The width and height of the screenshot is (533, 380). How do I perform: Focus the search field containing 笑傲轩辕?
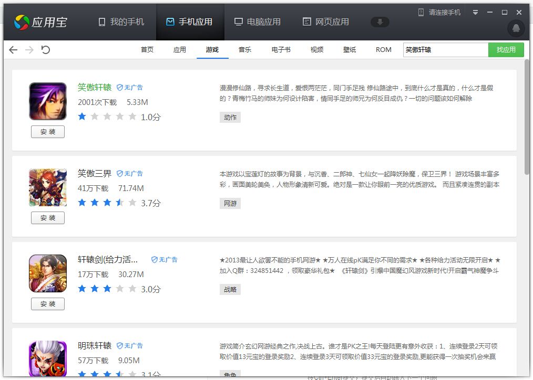[x=446, y=50]
